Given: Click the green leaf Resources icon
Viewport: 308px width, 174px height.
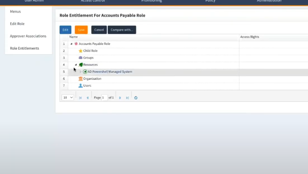Looking at the screenshot, I should (81, 64).
